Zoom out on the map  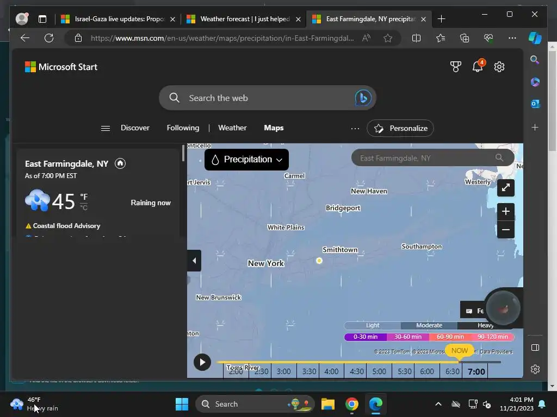506,230
